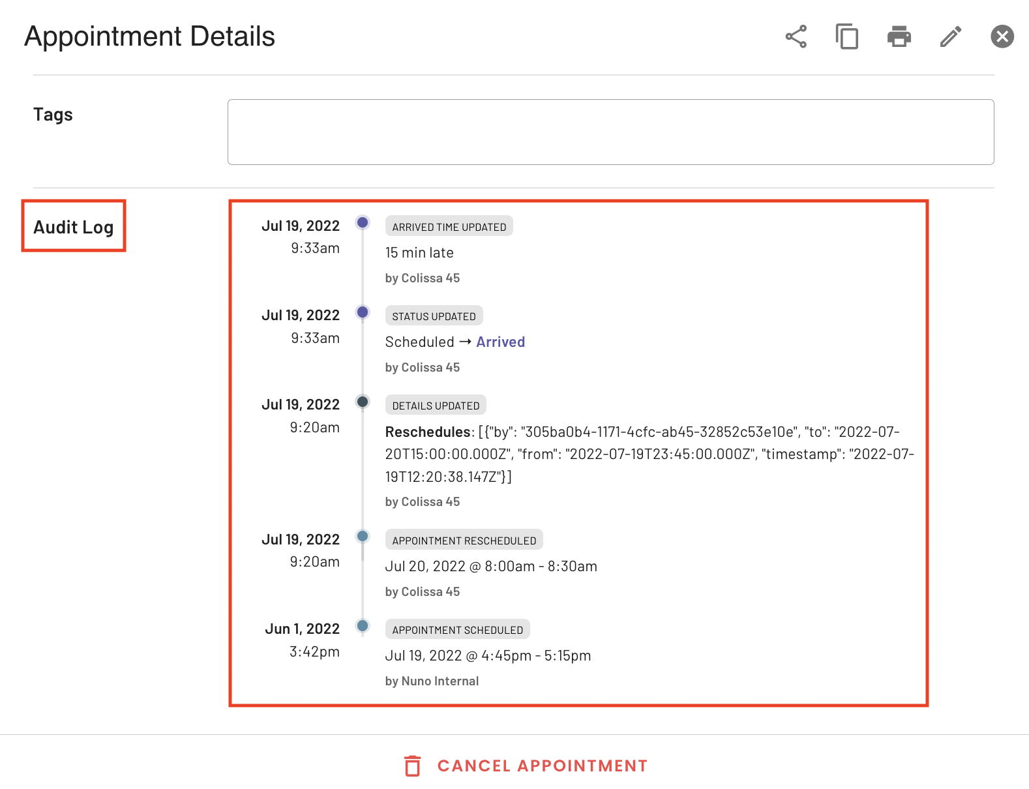Click the Cancel Appointment button

tap(526, 766)
